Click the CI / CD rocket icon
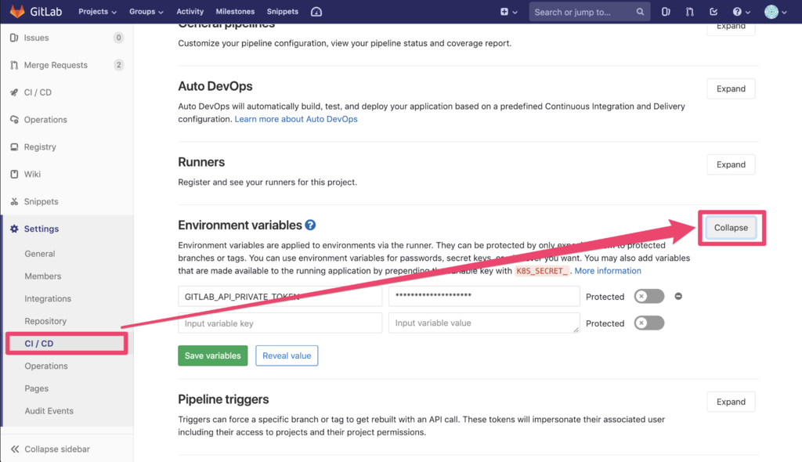This screenshot has height=462, width=802. pos(14,92)
